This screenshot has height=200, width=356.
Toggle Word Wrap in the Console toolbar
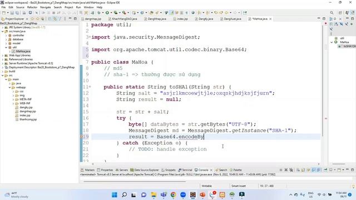[x=308, y=170]
